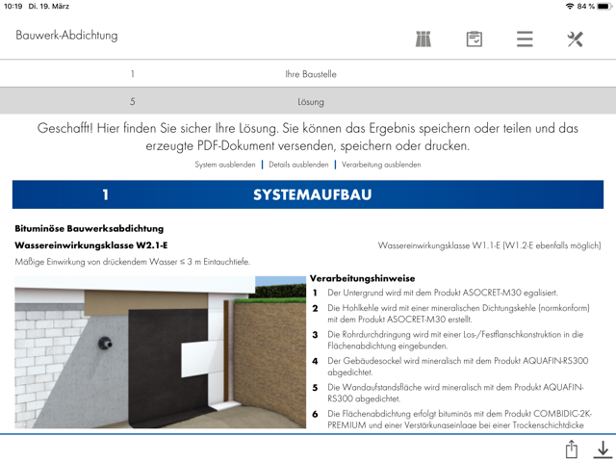The image size is (616, 462).
Task: Open the clipboard checklist icon
Action: click(x=475, y=38)
